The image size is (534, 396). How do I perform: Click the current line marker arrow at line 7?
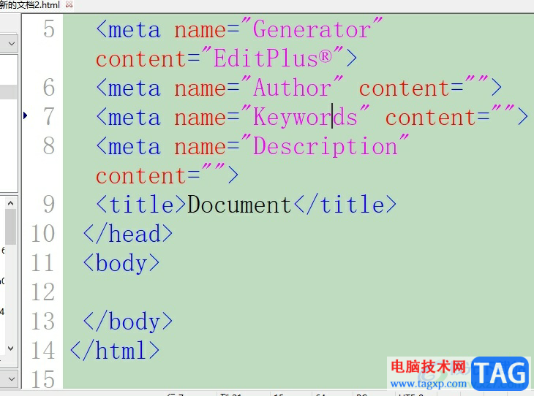(x=25, y=115)
